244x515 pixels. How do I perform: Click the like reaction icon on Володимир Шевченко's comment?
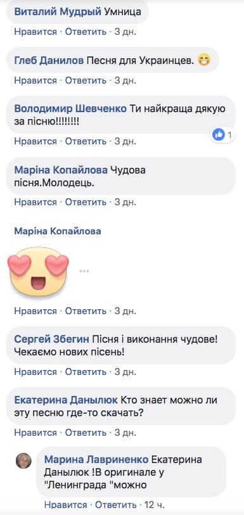click(x=219, y=134)
